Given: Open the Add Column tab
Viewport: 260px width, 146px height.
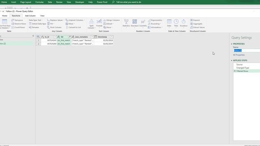Looking at the screenshot, I should pos(30,16).
